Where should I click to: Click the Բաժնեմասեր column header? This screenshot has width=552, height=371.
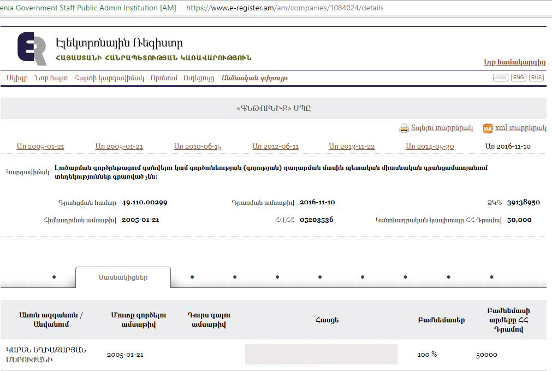tap(442, 320)
